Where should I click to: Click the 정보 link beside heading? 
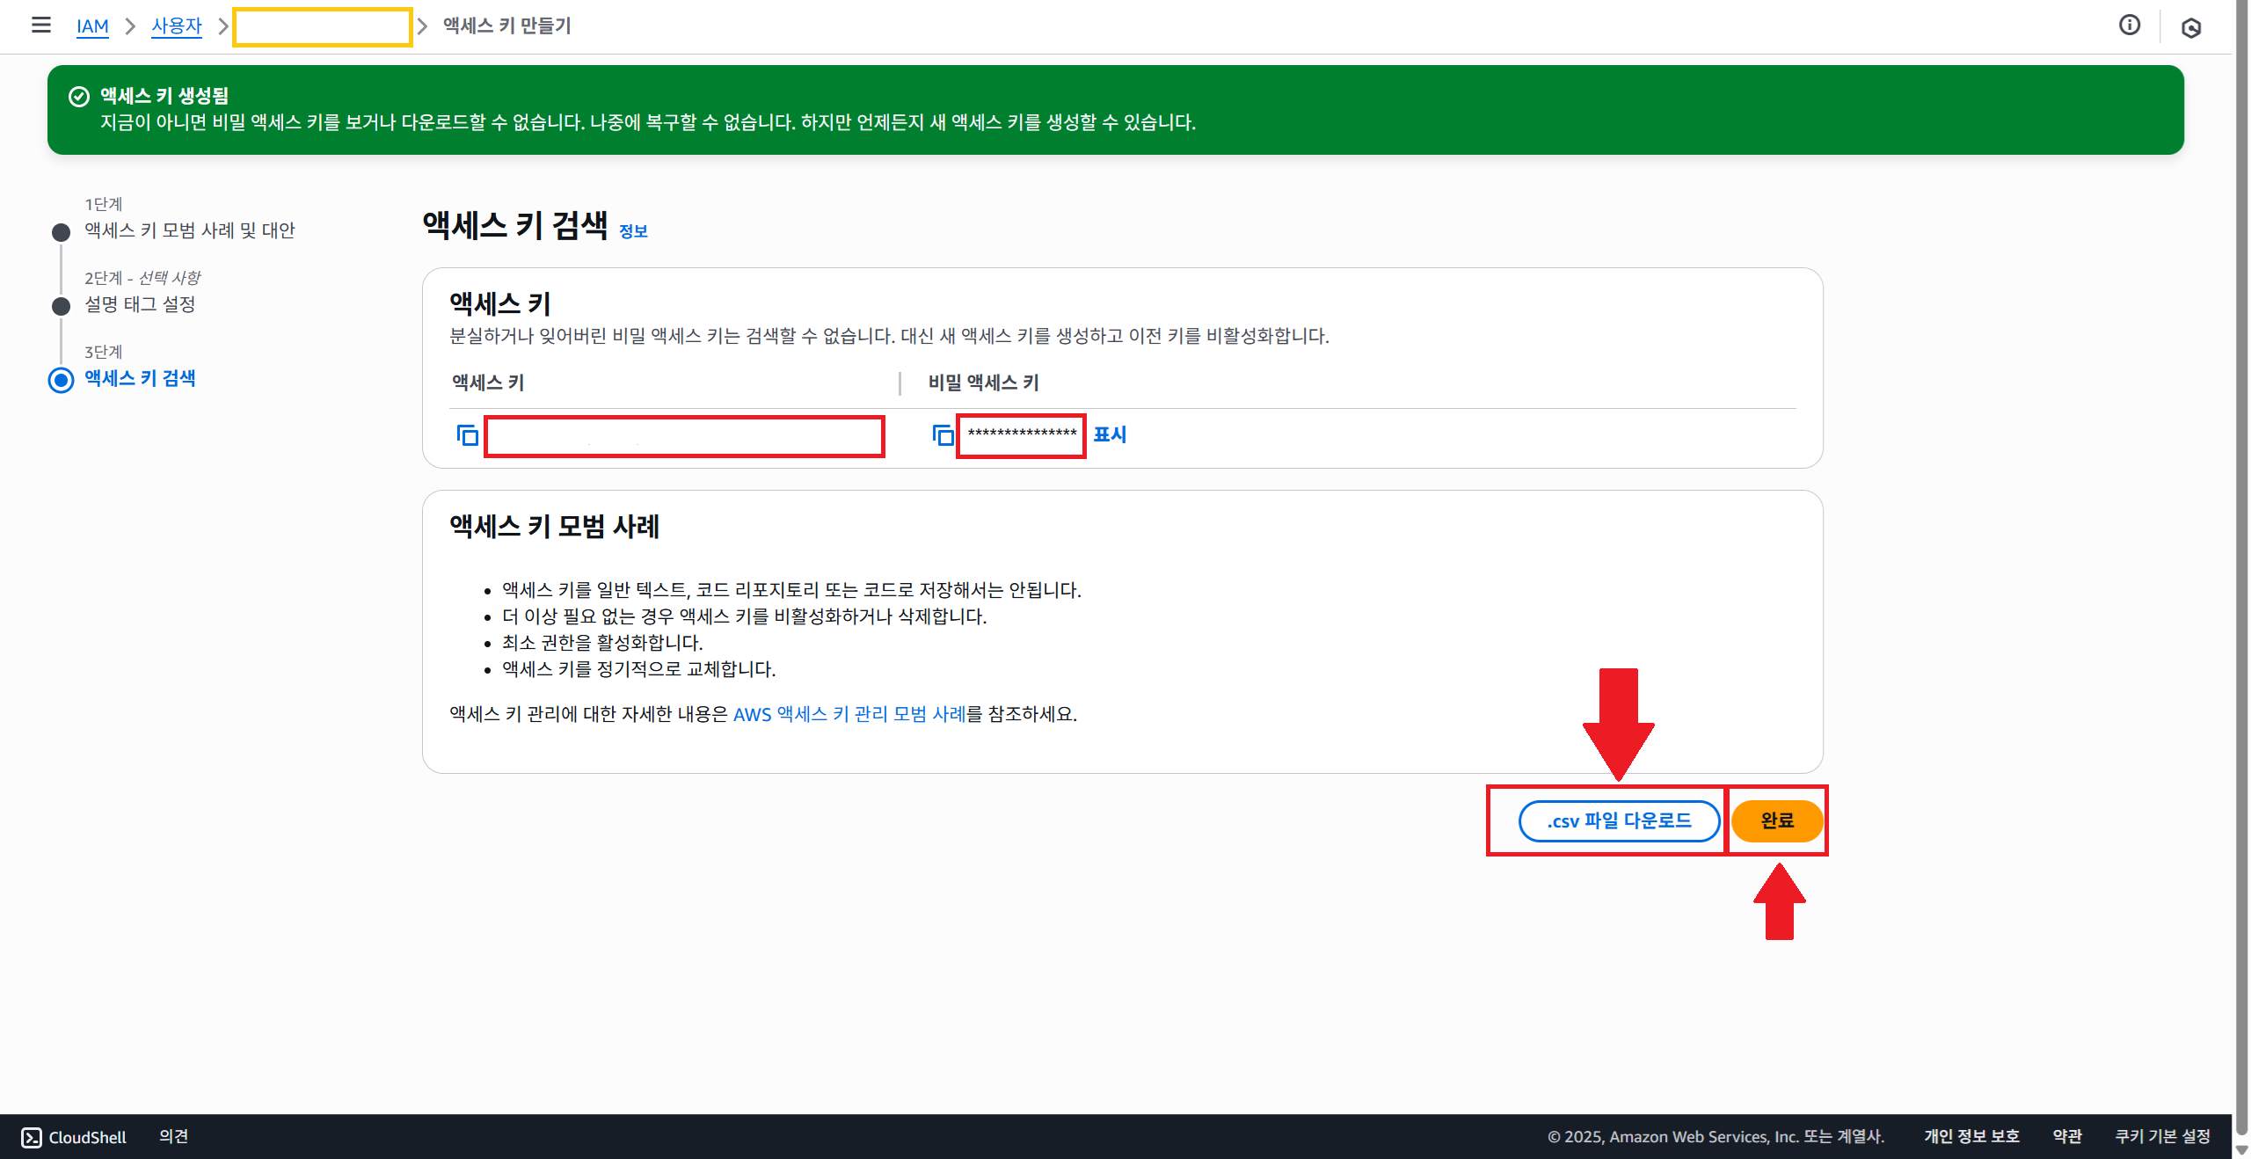(x=633, y=231)
